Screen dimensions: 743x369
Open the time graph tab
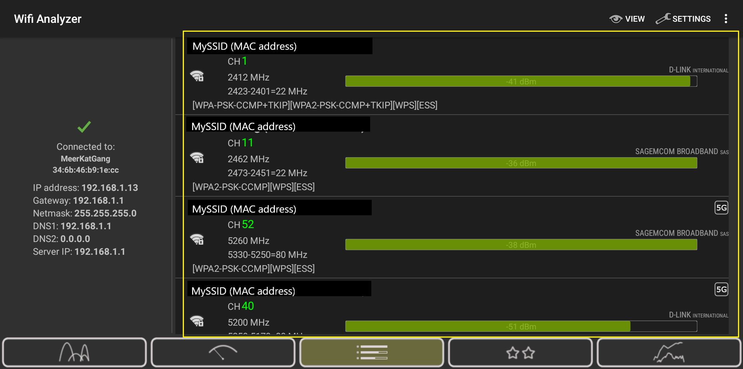(669, 352)
